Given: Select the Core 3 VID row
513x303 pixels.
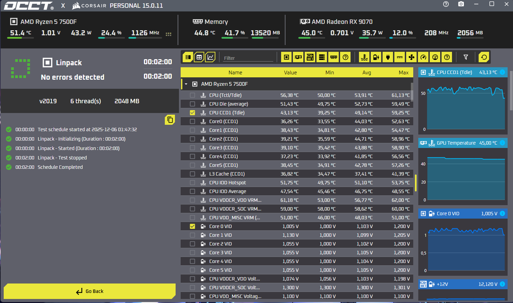Looking at the screenshot, I should [297, 253].
